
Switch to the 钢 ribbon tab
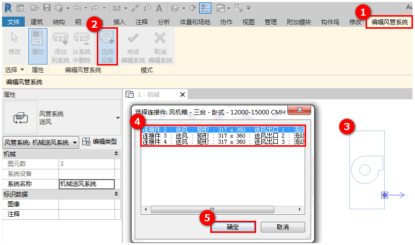point(78,22)
